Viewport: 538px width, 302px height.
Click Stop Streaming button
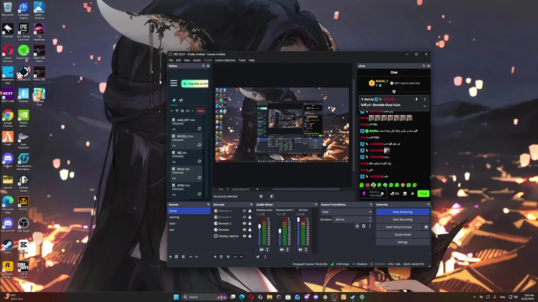pos(402,212)
